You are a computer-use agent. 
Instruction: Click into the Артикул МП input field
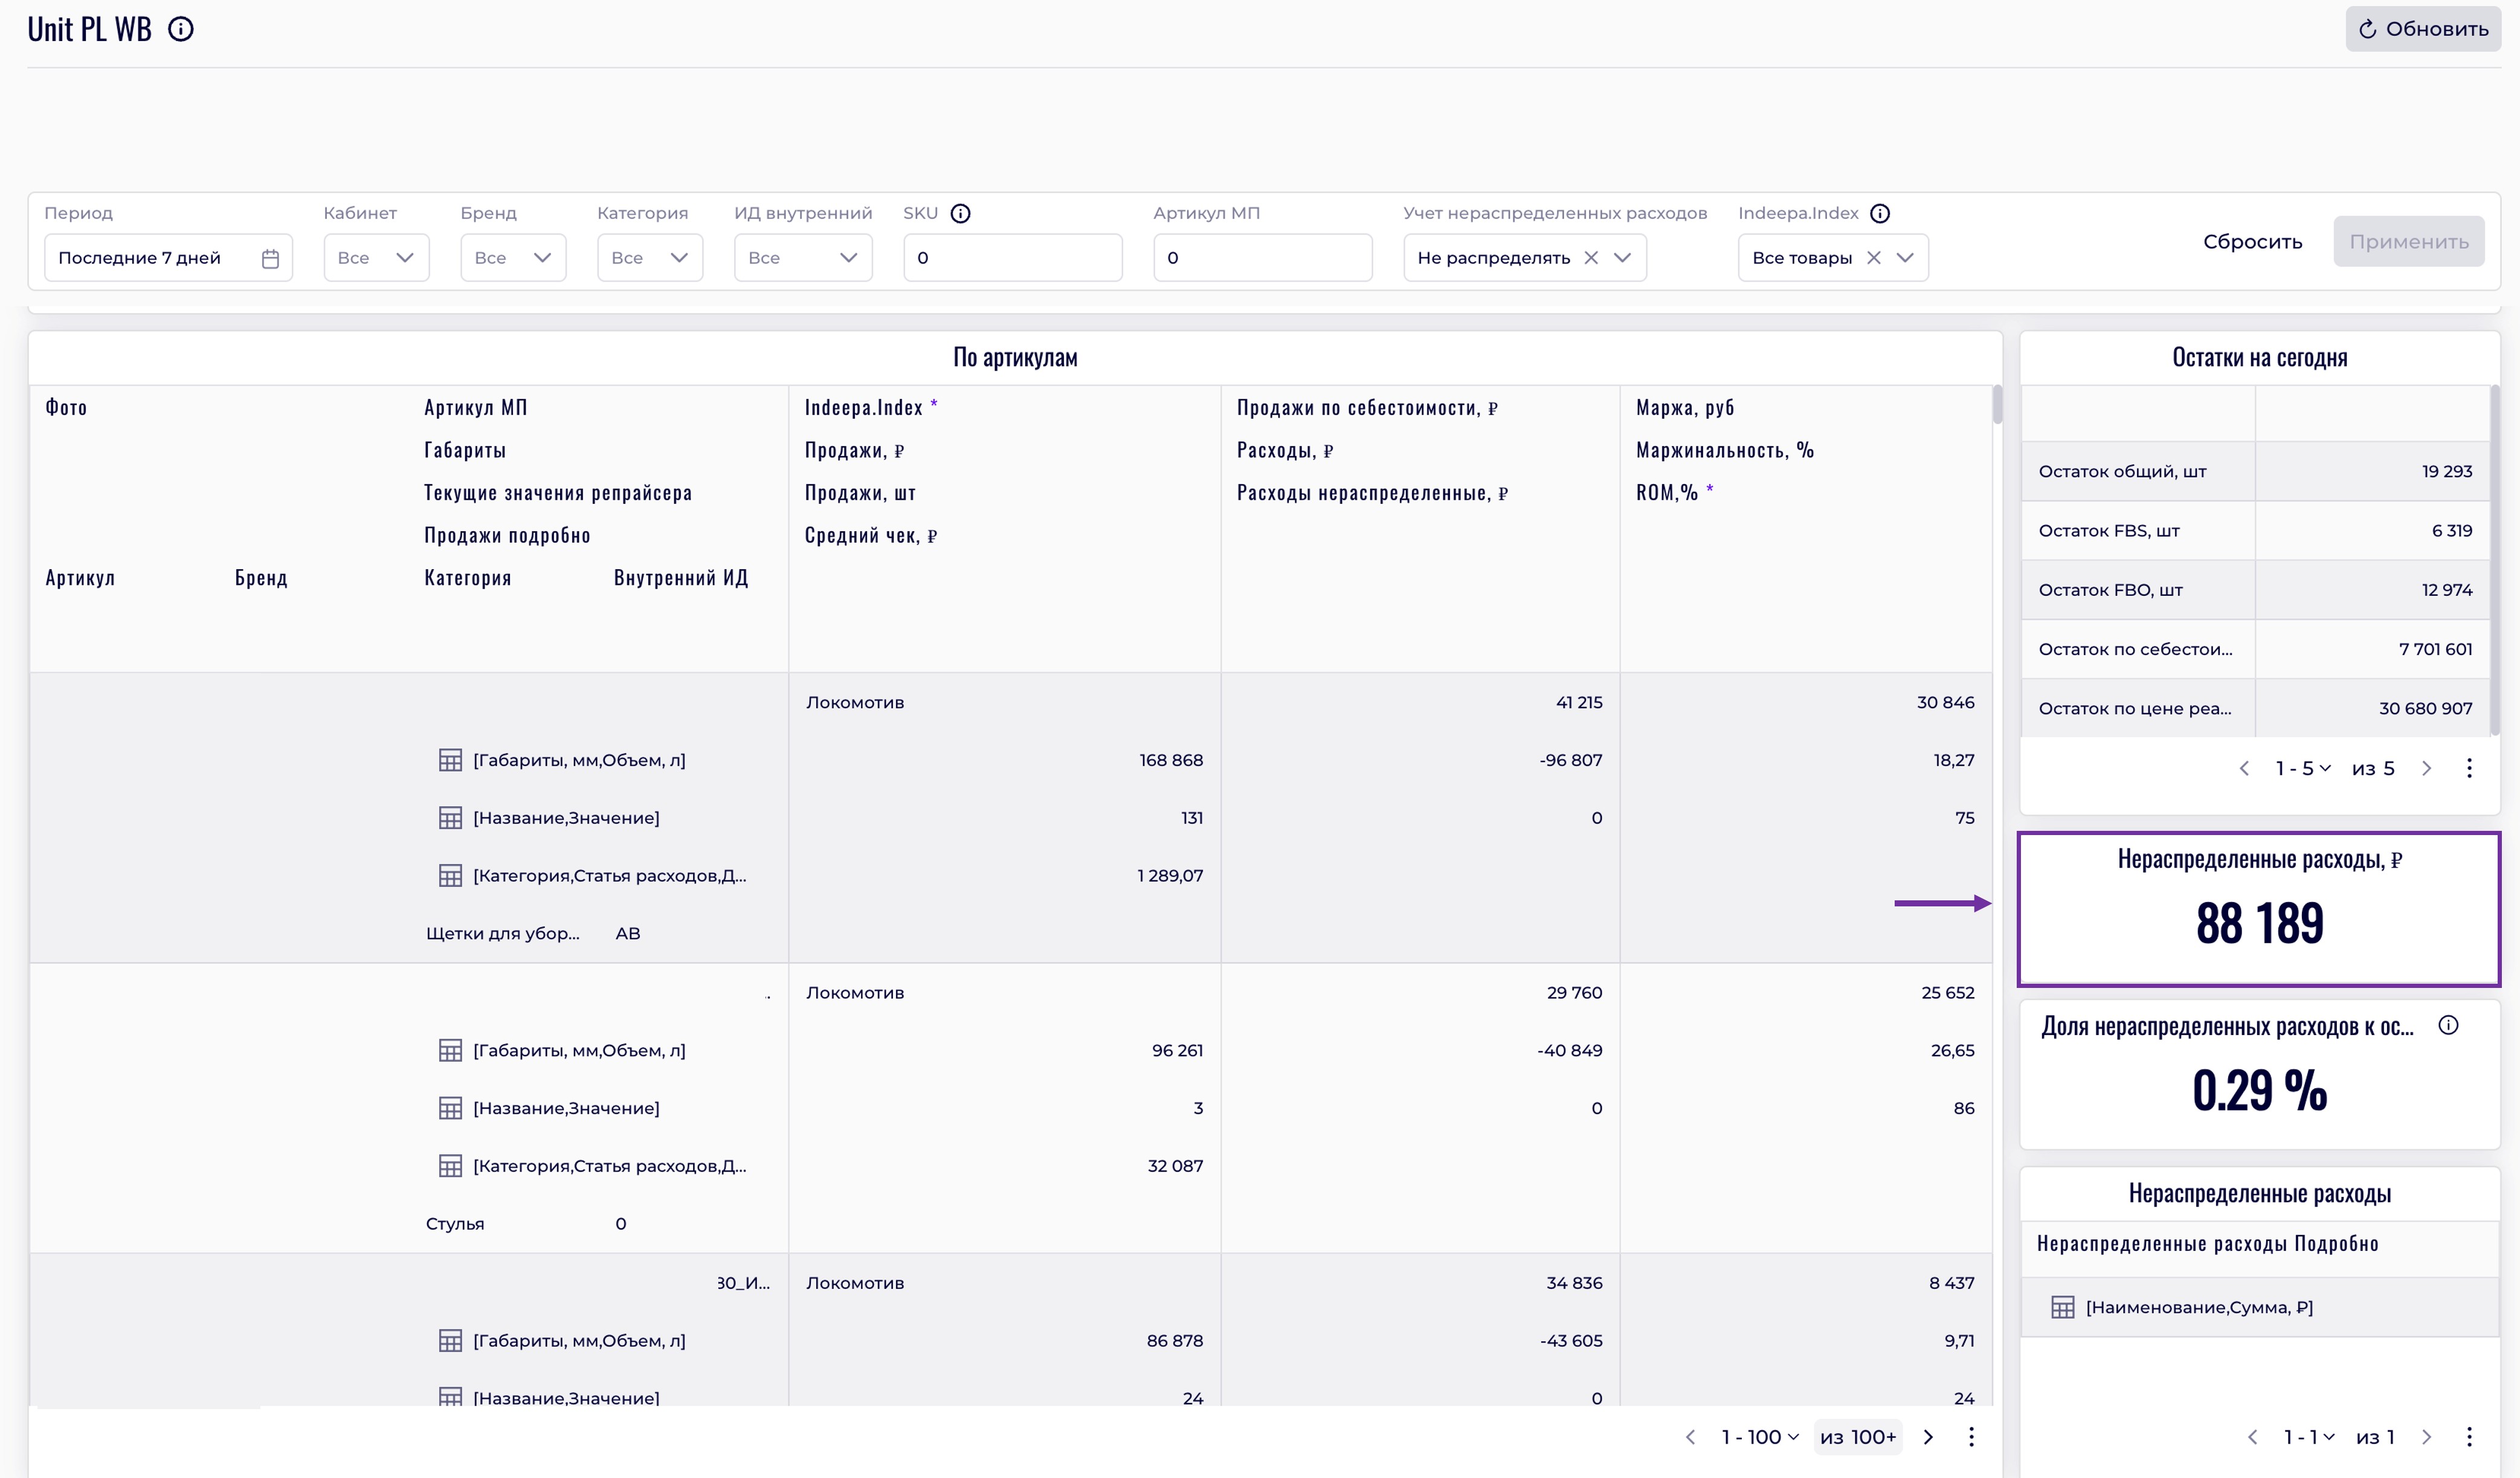[1262, 258]
